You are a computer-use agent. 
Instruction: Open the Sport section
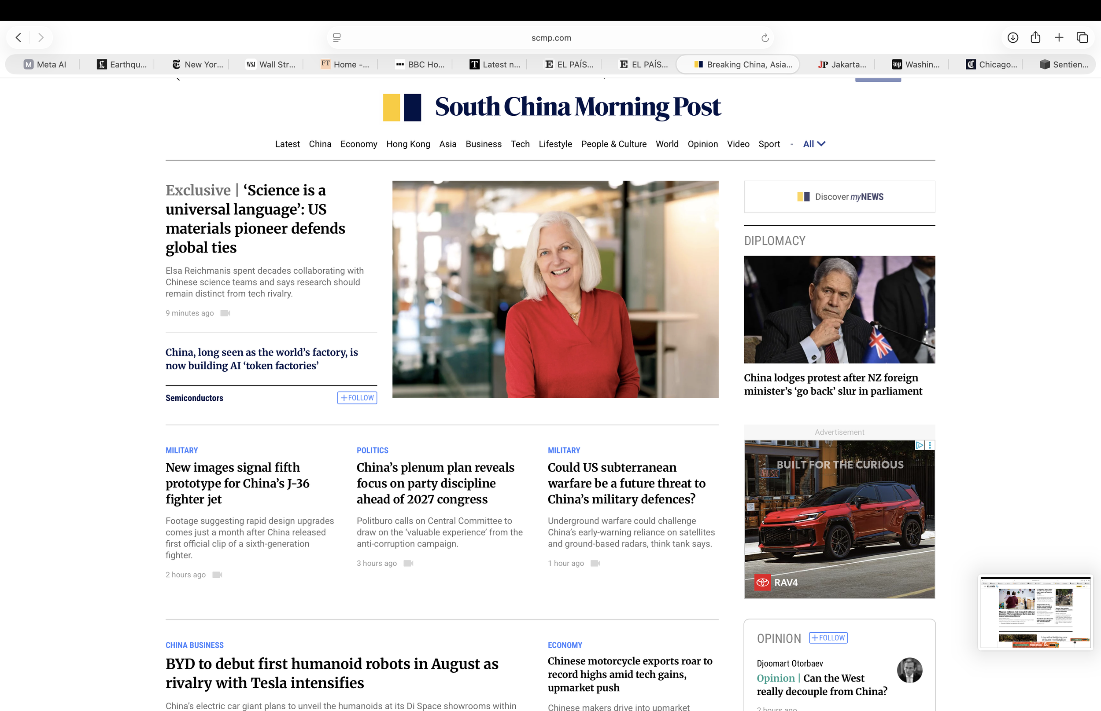pyautogui.click(x=769, y=144)
